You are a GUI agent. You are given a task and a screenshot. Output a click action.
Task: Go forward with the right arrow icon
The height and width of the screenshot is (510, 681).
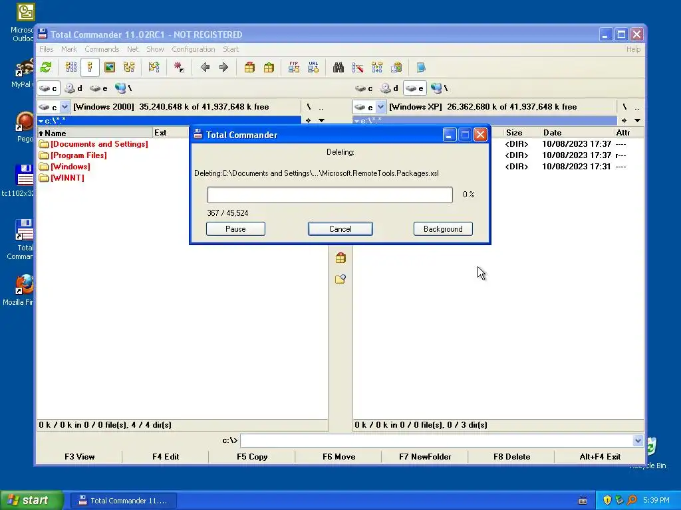(223, 67)
